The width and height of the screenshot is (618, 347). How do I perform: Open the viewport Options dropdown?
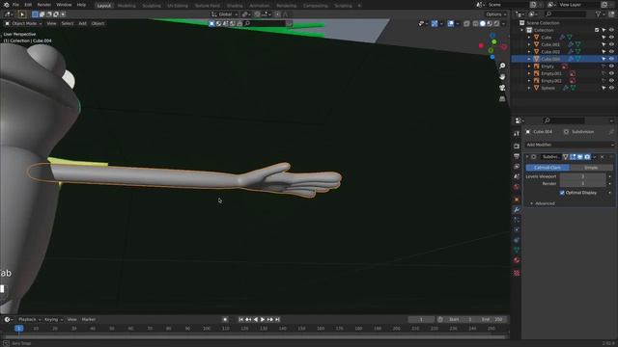[495, 14]
